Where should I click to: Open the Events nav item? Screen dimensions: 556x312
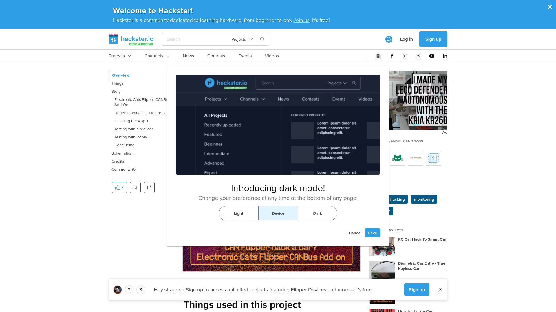(x=245, y=56)
